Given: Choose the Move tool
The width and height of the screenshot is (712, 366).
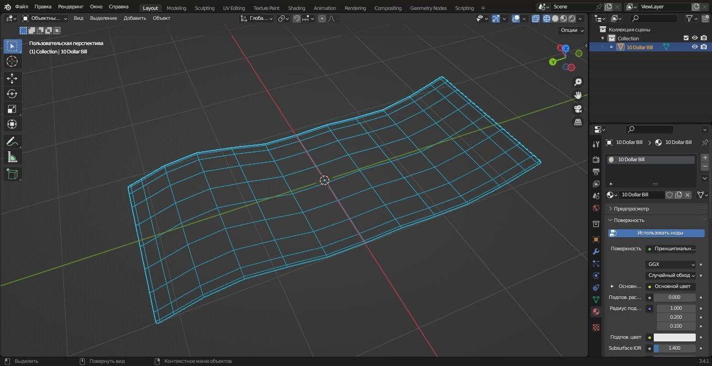Looking at the screenshot, I should [12, 79].
